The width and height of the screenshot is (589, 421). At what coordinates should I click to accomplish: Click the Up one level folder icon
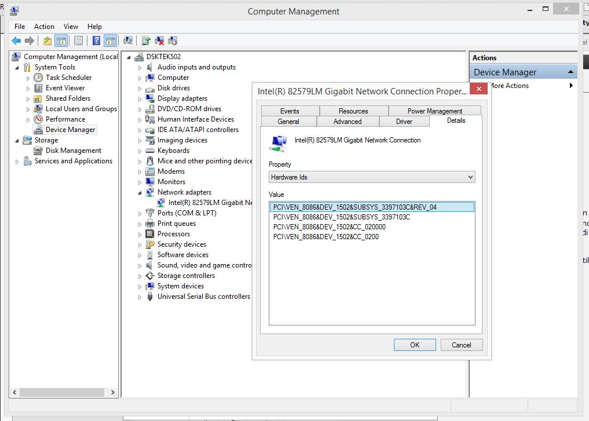[47, 41]
